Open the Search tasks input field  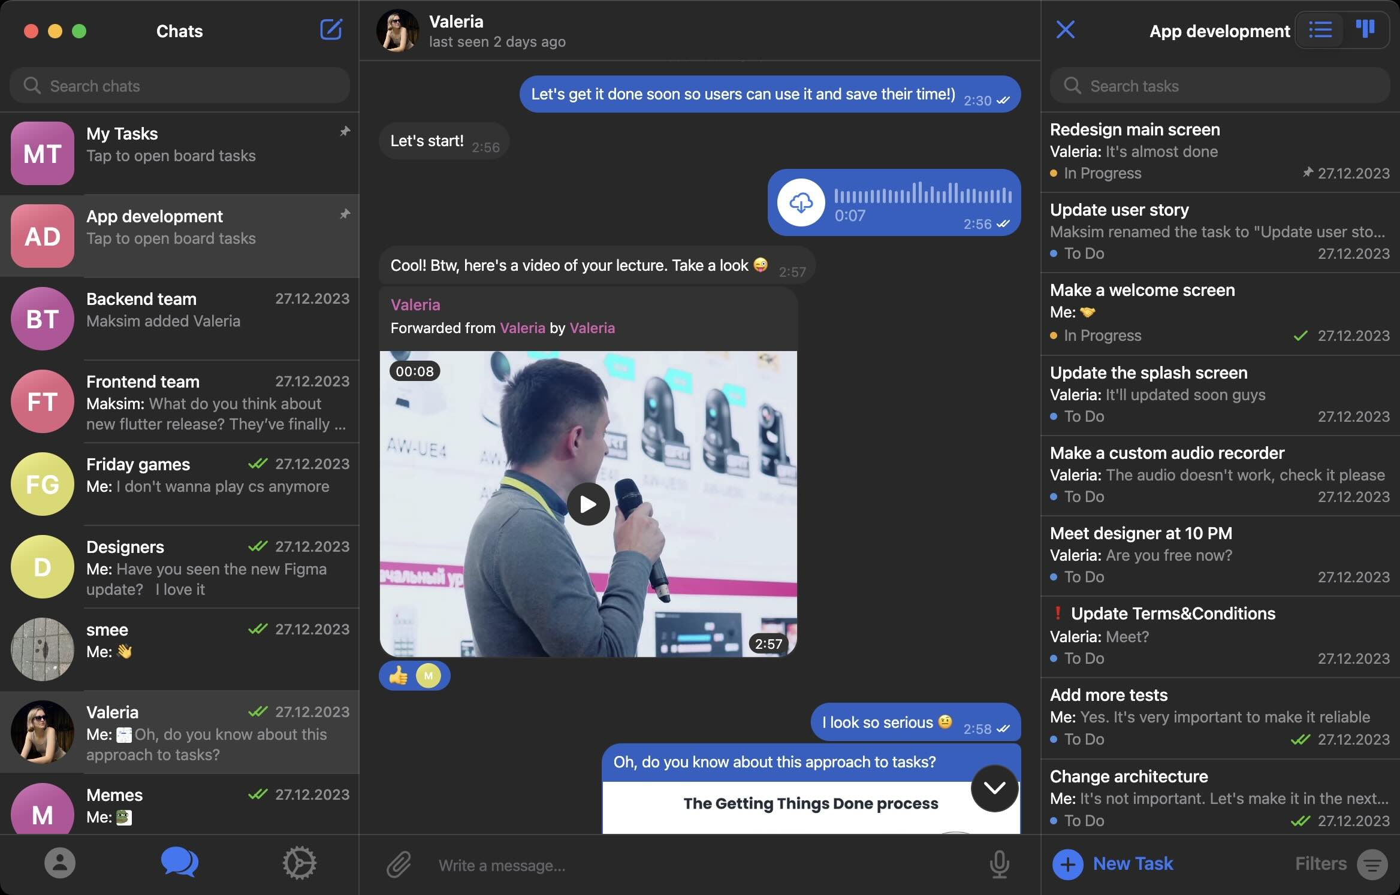[x=1220, y=84]
